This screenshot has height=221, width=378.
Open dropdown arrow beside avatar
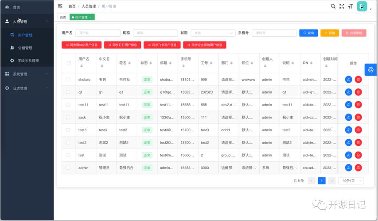pyautogui.click(x=371, y=9)
